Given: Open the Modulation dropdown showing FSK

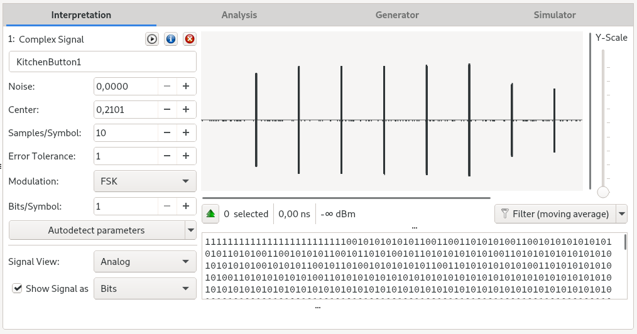Looking at the screenshot, I should [x=145, y=181].
